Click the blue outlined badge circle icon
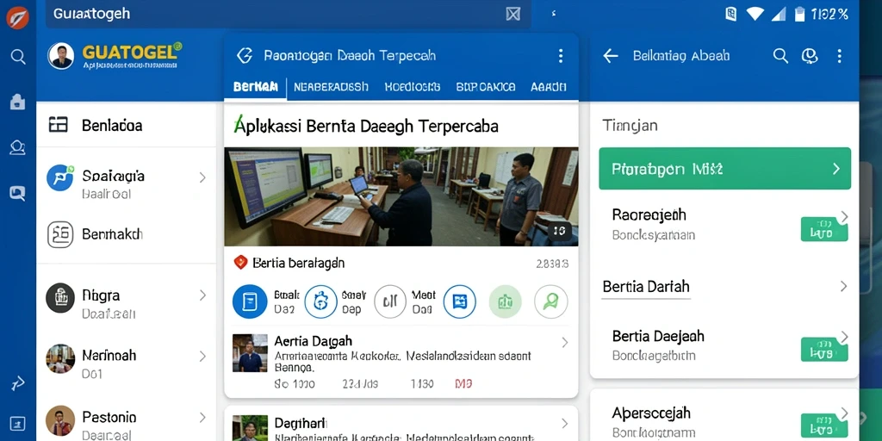The image size is (882, 441). 321,301
